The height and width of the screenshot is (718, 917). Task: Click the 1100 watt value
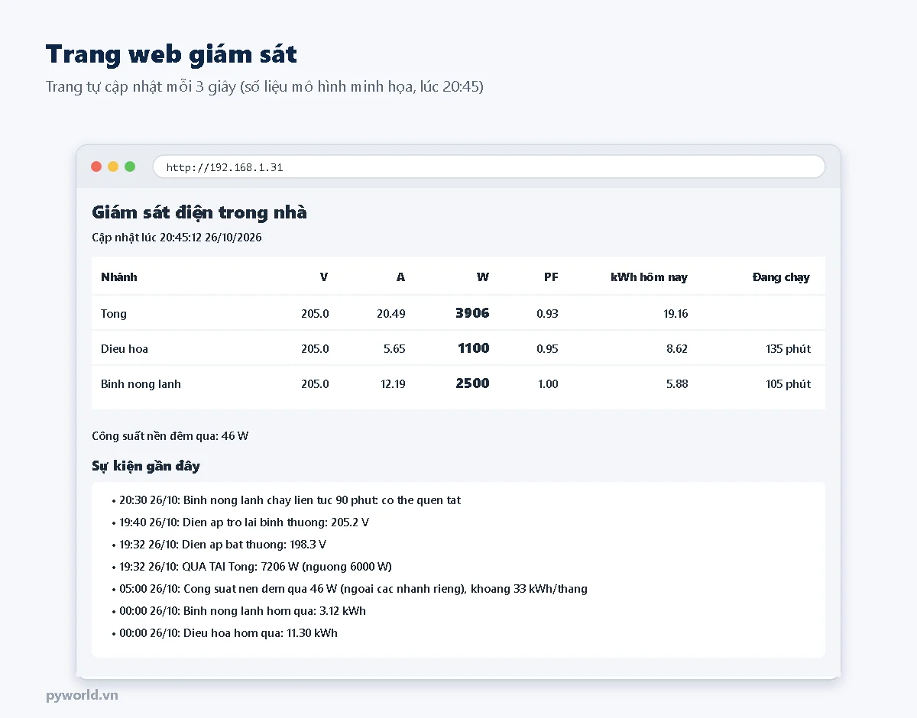[474, 348]
